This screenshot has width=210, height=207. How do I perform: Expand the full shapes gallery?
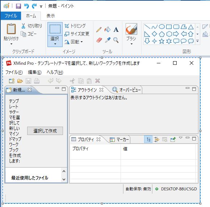198,41
